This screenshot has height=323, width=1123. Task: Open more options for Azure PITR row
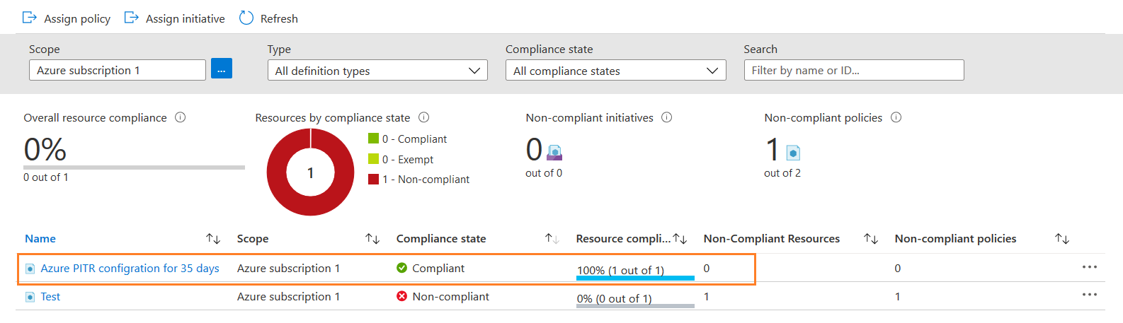click(1089, 267)
